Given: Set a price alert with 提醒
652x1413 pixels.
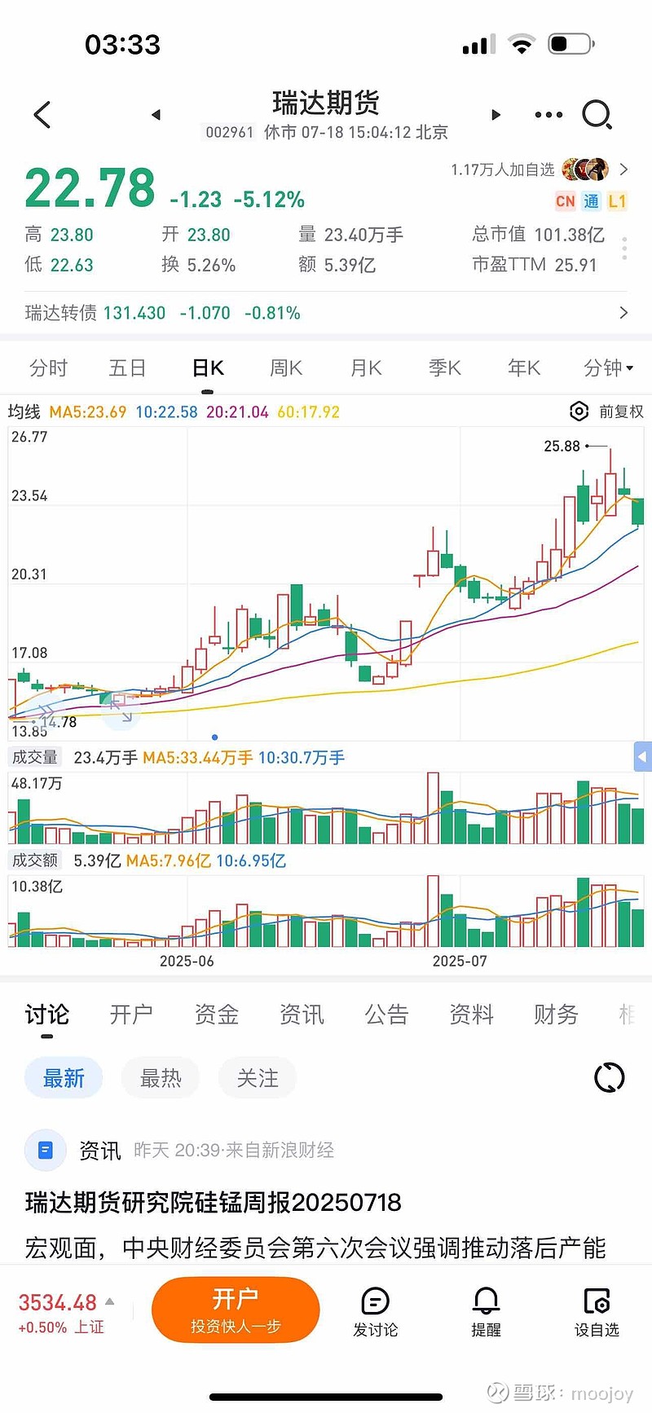Looking at the screenshot, I should click(x=486, y=1311).
